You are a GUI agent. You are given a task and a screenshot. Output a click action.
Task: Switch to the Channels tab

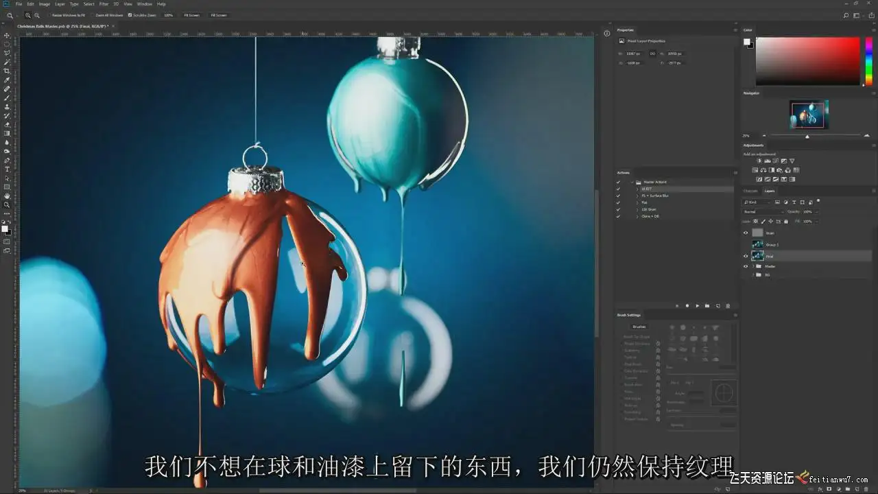[x=751, y=191]
